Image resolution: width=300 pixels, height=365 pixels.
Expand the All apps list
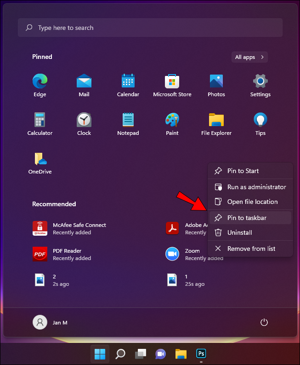click(x=249, y=57)
